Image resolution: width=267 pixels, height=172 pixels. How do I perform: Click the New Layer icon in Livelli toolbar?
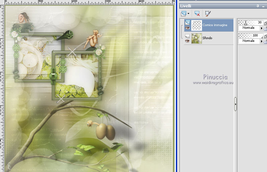[184, 13]
